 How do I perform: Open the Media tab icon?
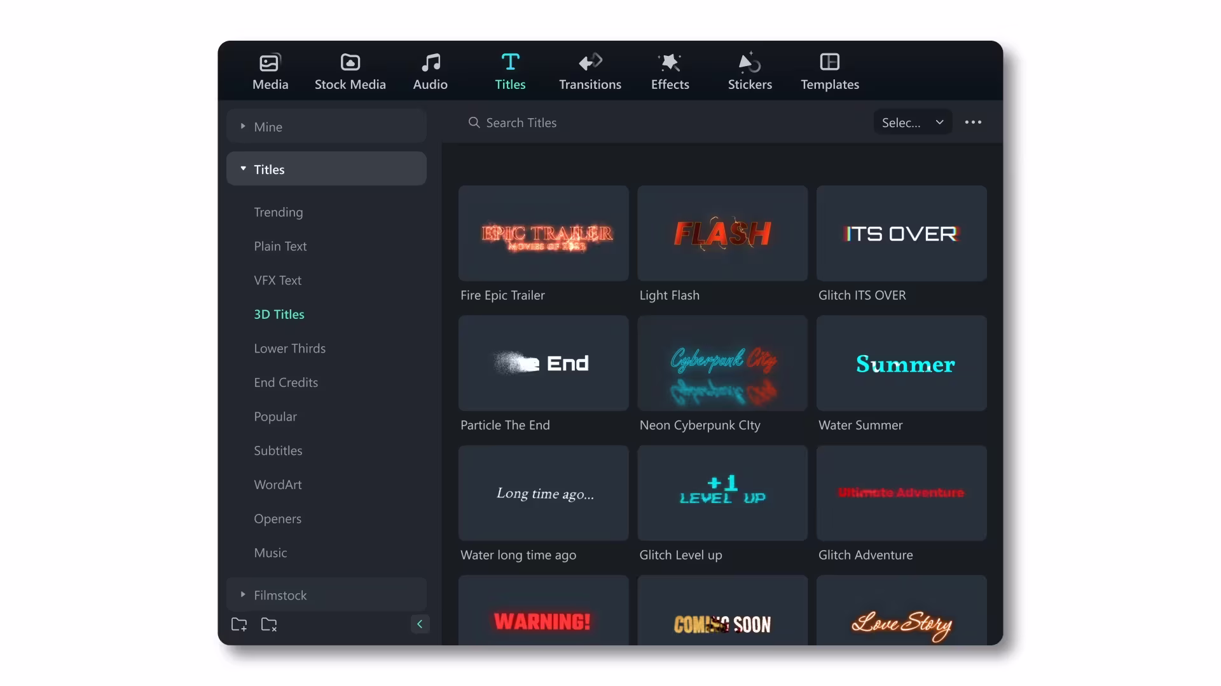tap(270, 62)
